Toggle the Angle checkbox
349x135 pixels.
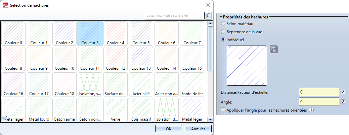click(x=343, y=102)
